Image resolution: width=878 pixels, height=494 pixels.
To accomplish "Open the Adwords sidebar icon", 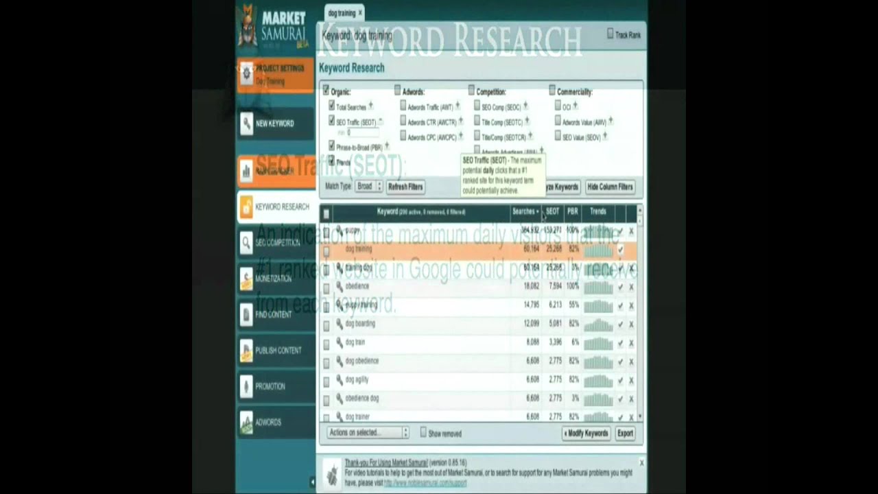I will tap(246, 422).
